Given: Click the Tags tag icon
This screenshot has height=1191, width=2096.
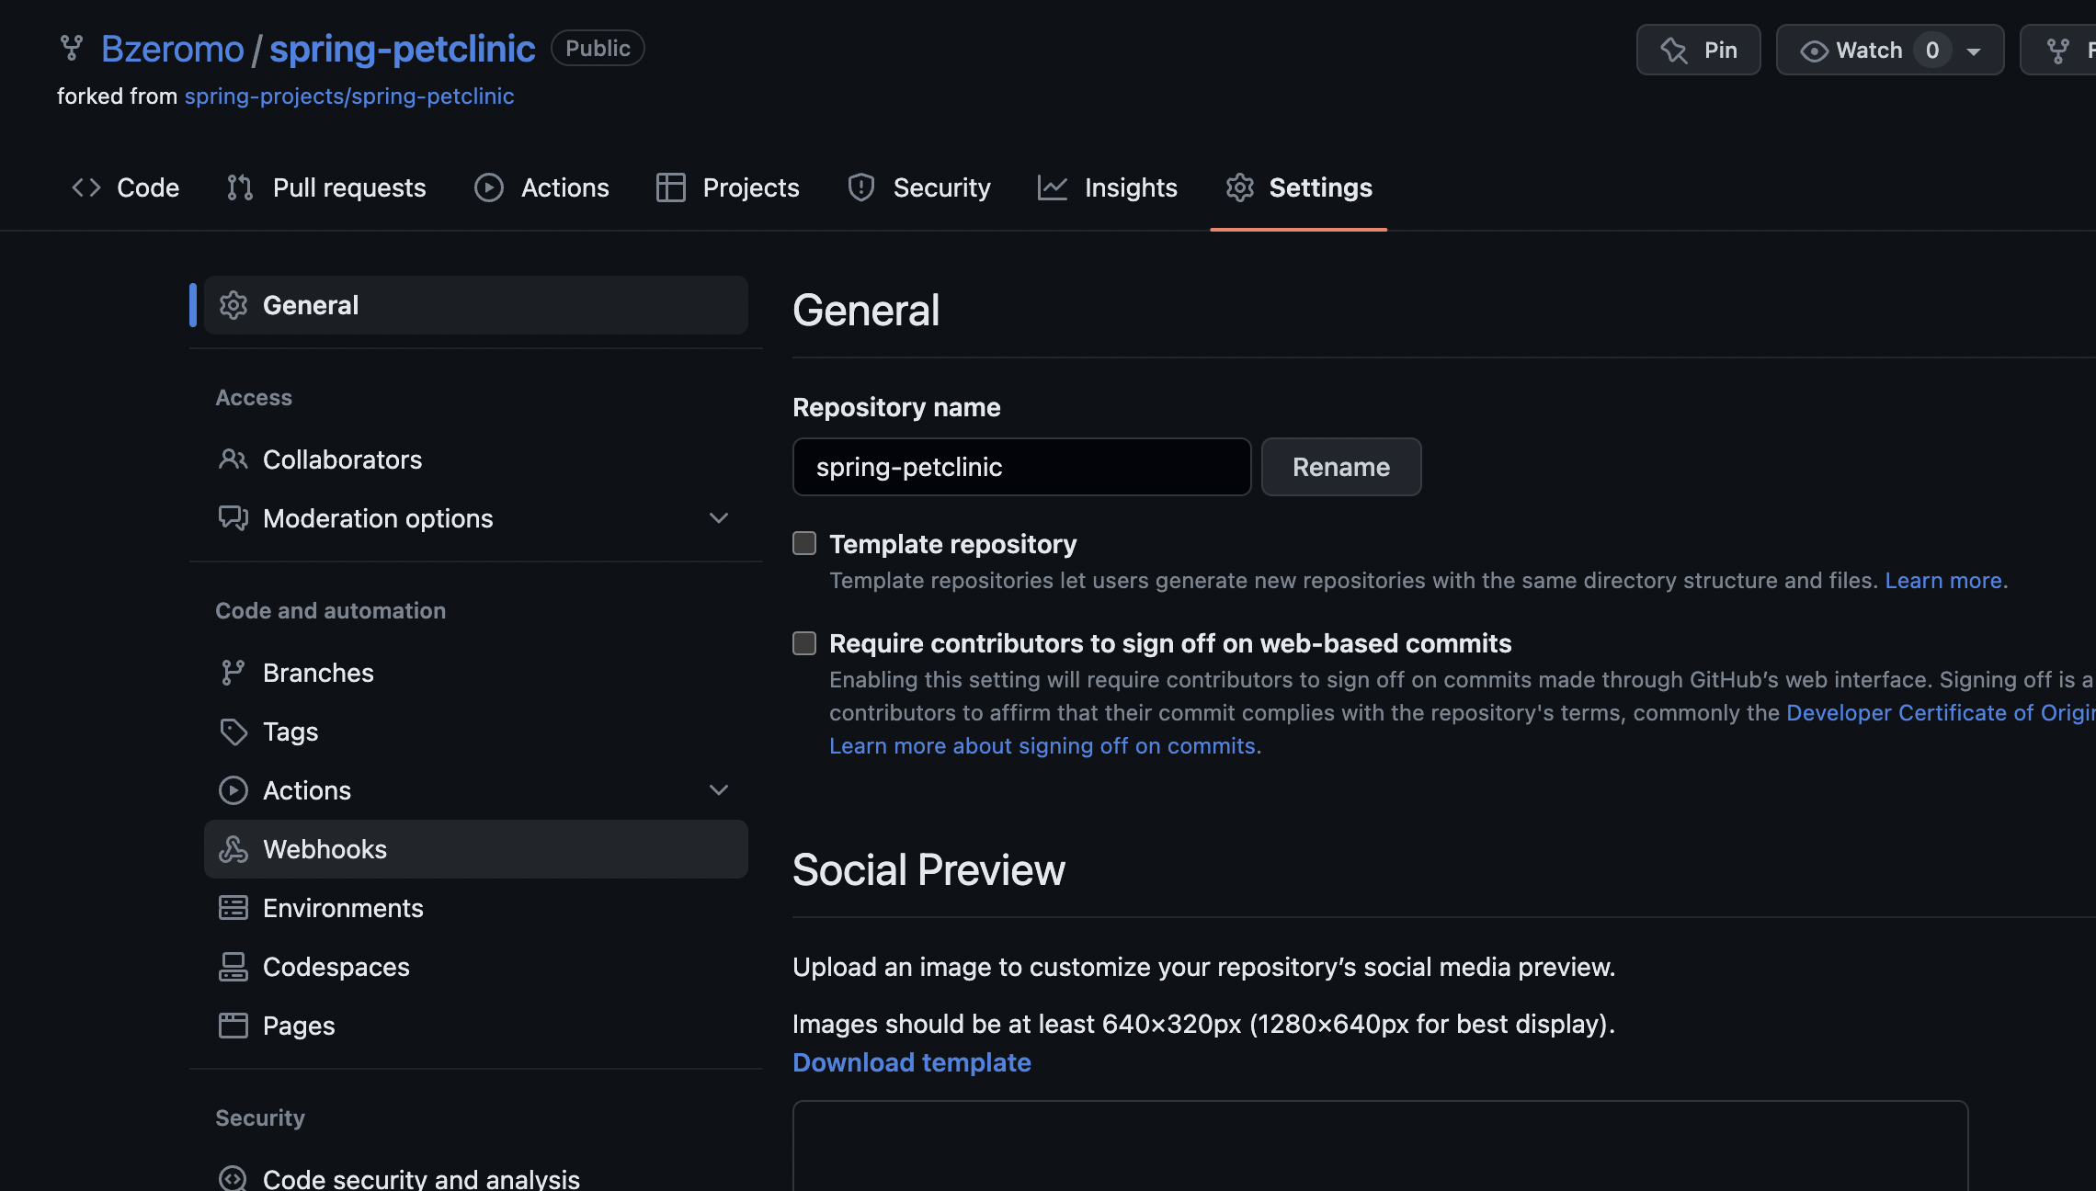Looking at the screenshot, I should [x=234, y=732].
